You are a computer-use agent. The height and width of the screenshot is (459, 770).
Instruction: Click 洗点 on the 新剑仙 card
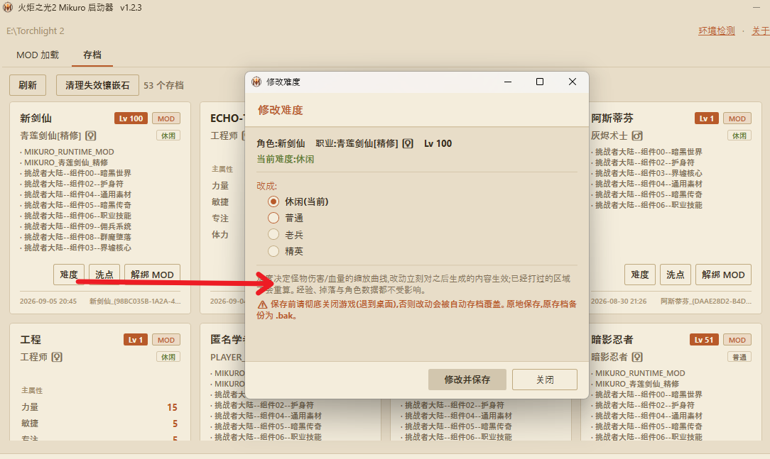(x=104, y=275)
